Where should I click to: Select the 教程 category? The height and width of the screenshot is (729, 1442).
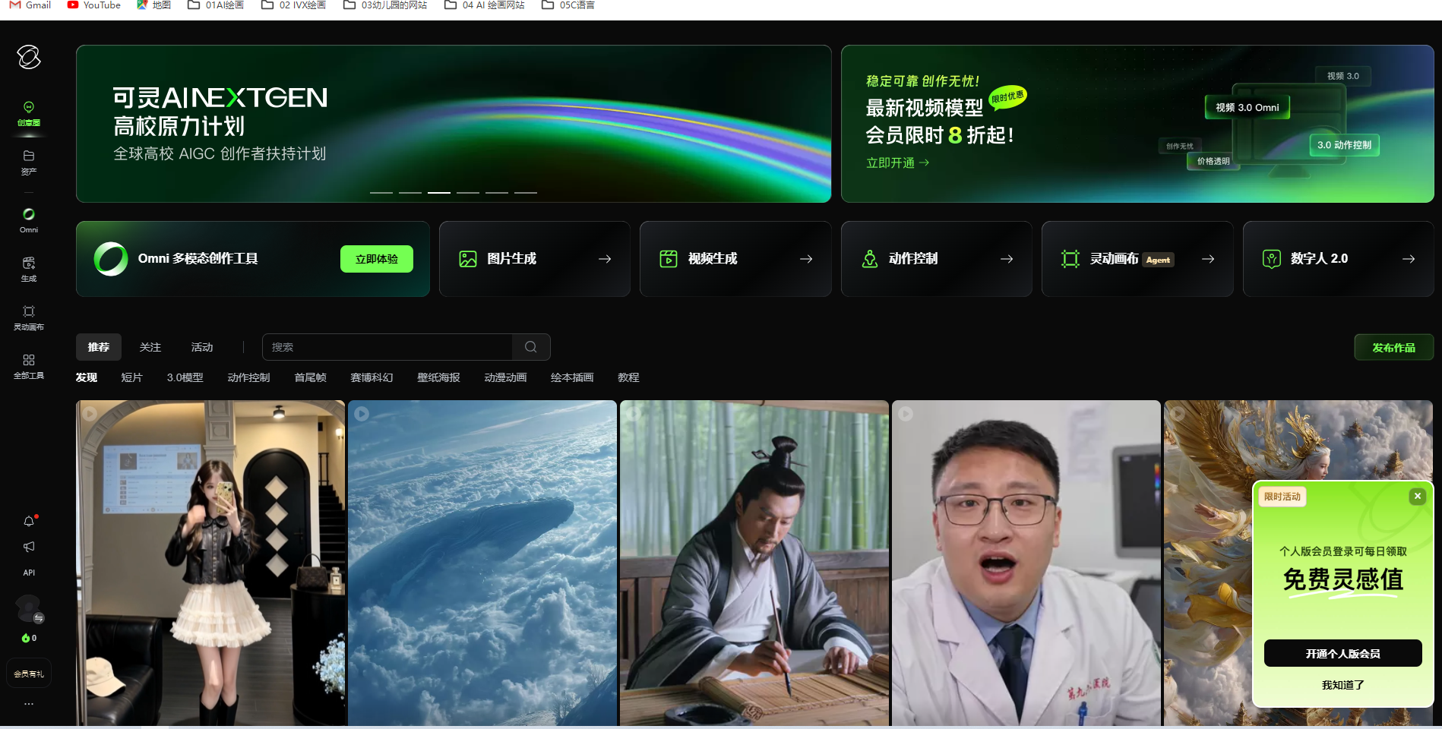628,377
